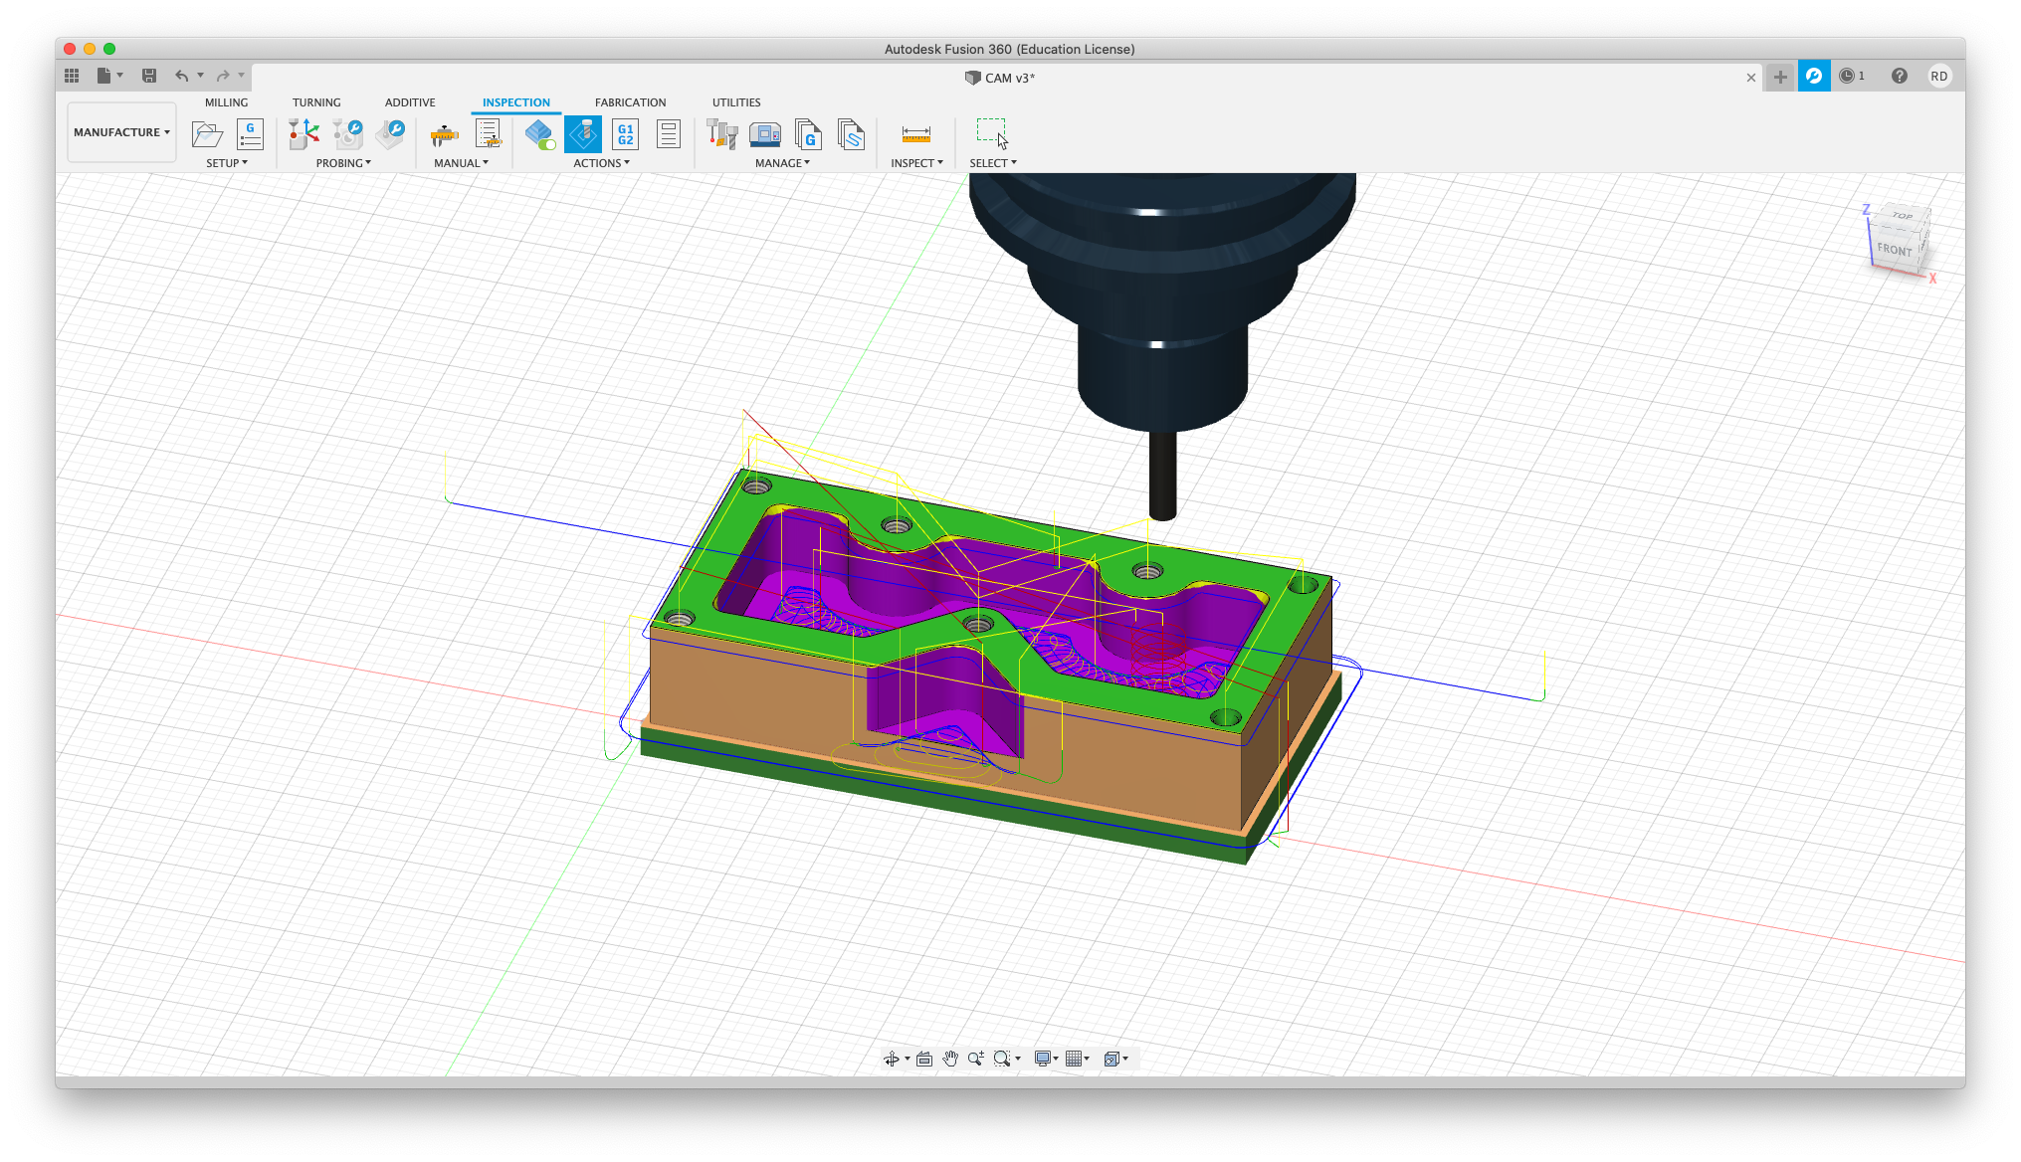Click the WCS Probe icon
The height and width of the screenshot is (1162, 2021).
click(x=303, y=133)
